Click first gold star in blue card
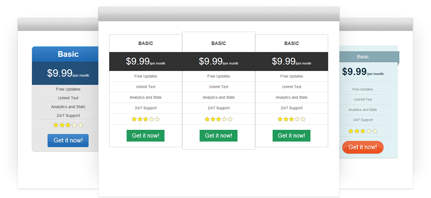 (56, 125)
